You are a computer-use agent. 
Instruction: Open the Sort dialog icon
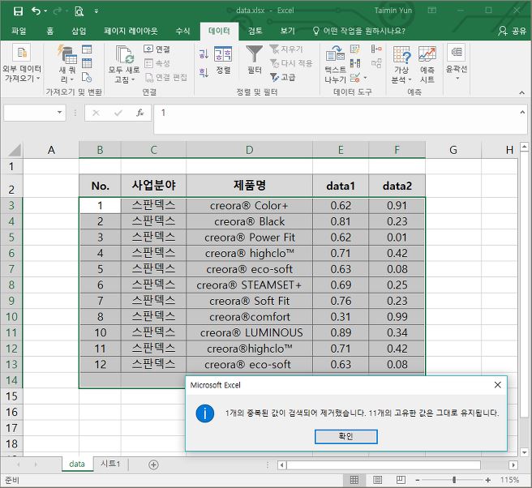tap(223, 54)
